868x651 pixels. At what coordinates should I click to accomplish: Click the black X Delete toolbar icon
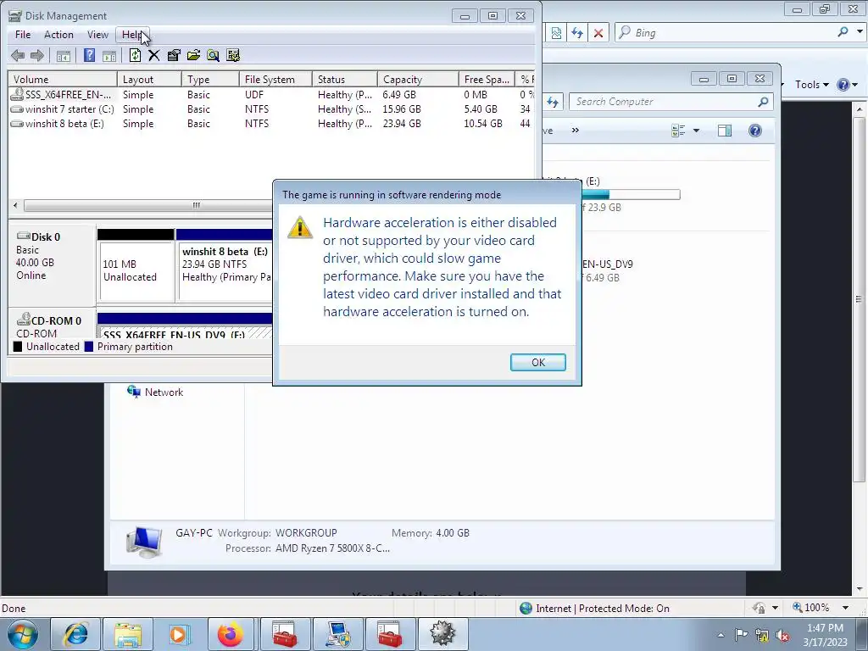click(154, 55)
